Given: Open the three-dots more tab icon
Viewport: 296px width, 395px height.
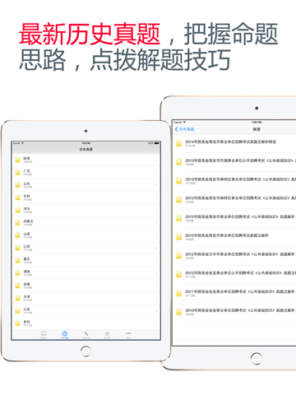Looking at the screenshot, I should click(x=128, y=333).
